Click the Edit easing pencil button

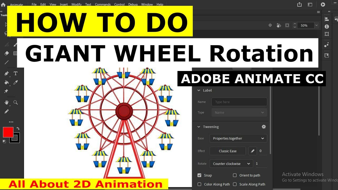(x=253, y=151)
